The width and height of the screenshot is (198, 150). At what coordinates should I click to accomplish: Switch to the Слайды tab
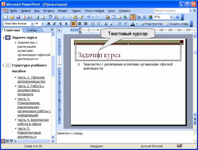click(x=32, y=30)
